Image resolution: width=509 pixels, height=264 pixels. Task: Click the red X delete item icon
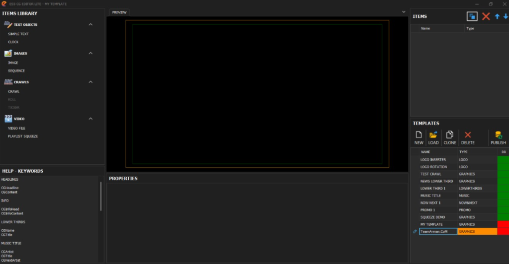(x=486, y=16)
